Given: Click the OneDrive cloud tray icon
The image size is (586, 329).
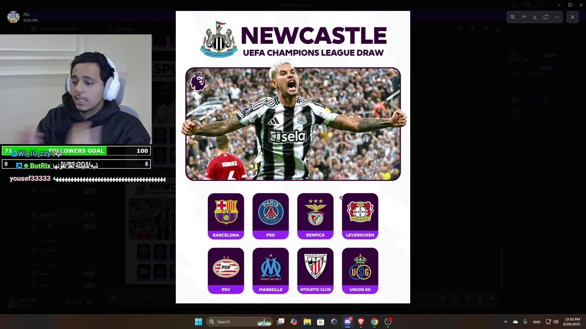Looking at the screenshot, I should (x=515, y=322).
